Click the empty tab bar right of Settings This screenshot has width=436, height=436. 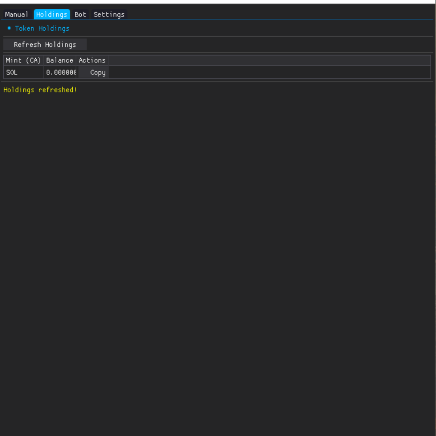280,15
